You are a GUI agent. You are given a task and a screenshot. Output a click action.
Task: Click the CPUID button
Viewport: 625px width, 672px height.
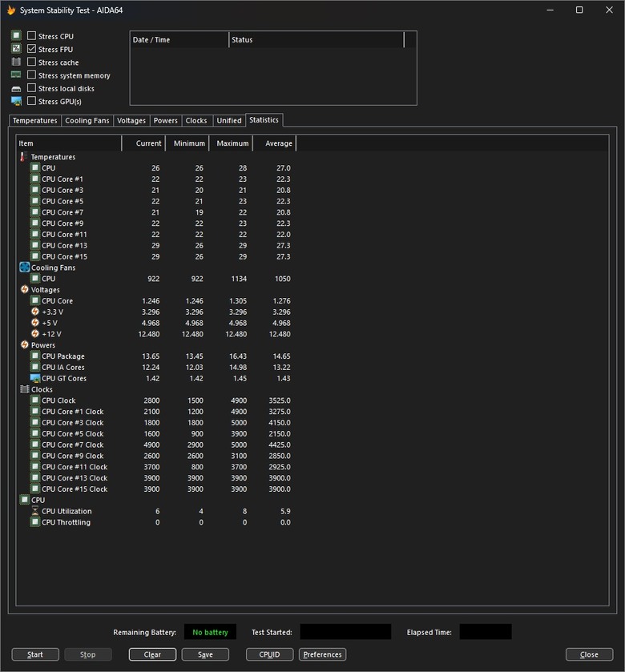[269, 654]
